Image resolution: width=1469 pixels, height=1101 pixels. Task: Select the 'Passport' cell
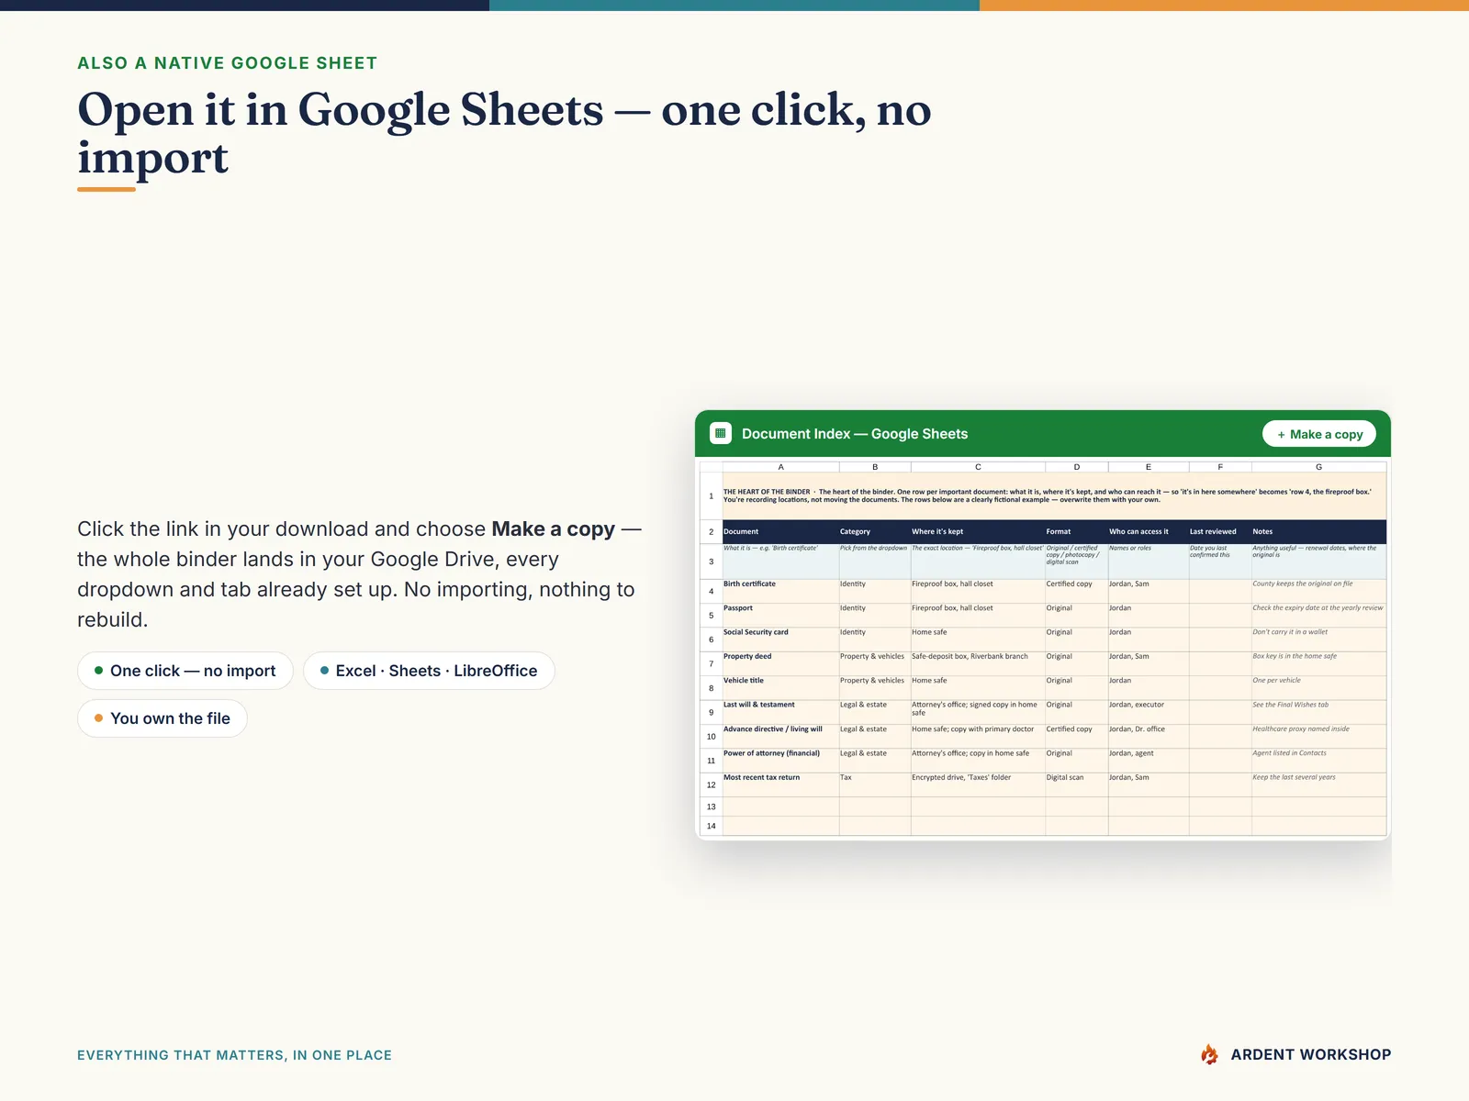[780, 615]
